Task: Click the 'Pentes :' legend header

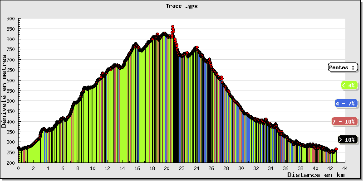Action: point(342,67)
